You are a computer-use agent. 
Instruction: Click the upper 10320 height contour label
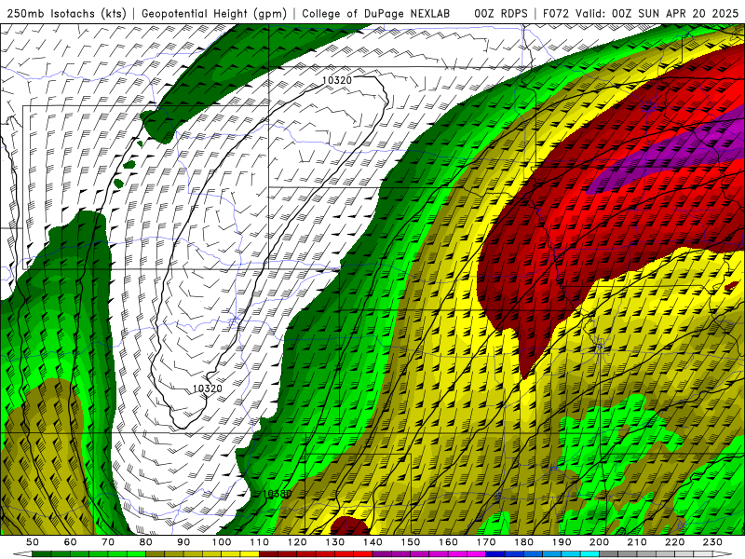coord(337,80)
